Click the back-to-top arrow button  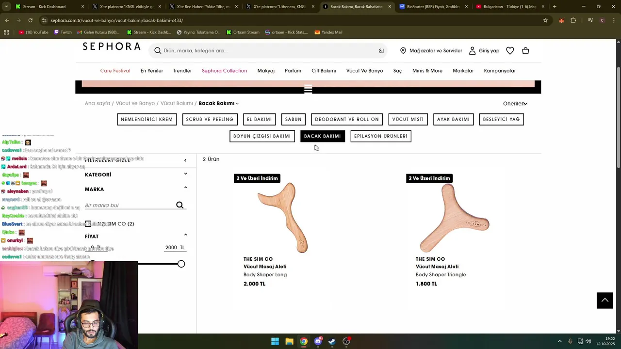pos(605,301)
